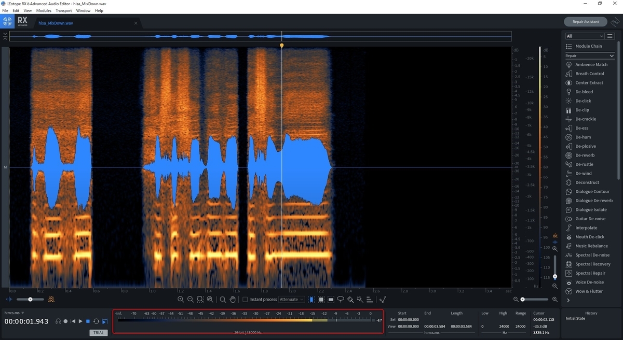Select the Time-frequency selection tool
The width and height of the screenshot is (623, 340).
(321, 299)
